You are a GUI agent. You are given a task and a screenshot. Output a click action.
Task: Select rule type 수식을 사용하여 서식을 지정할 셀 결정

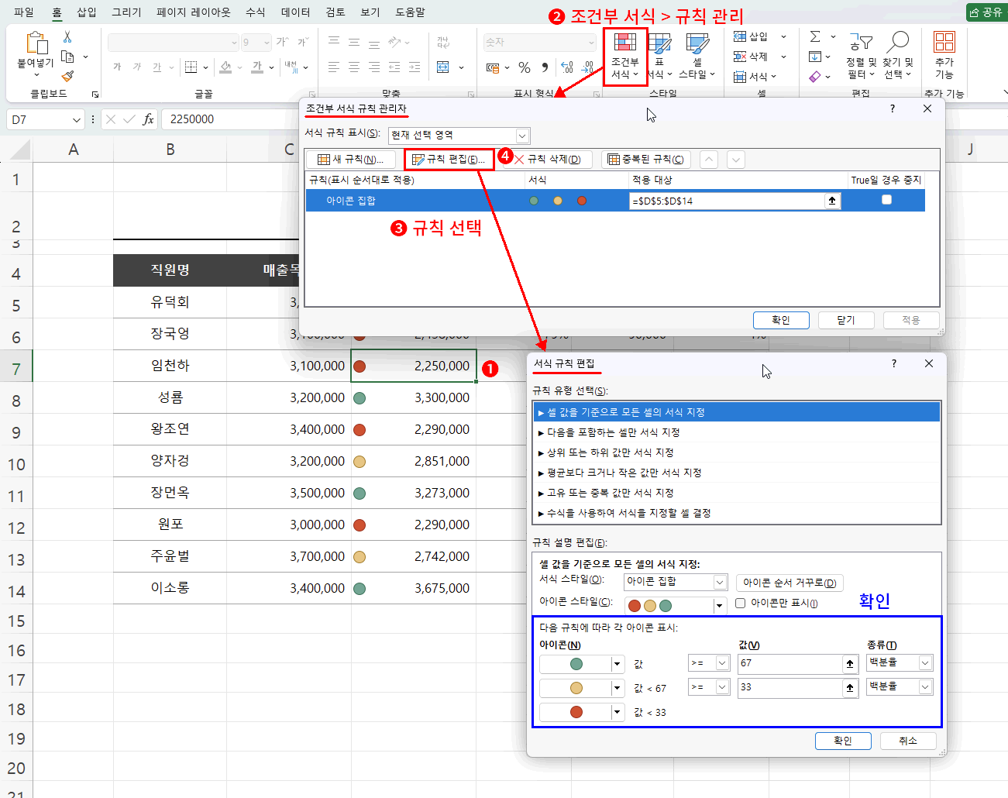point(737,513)
